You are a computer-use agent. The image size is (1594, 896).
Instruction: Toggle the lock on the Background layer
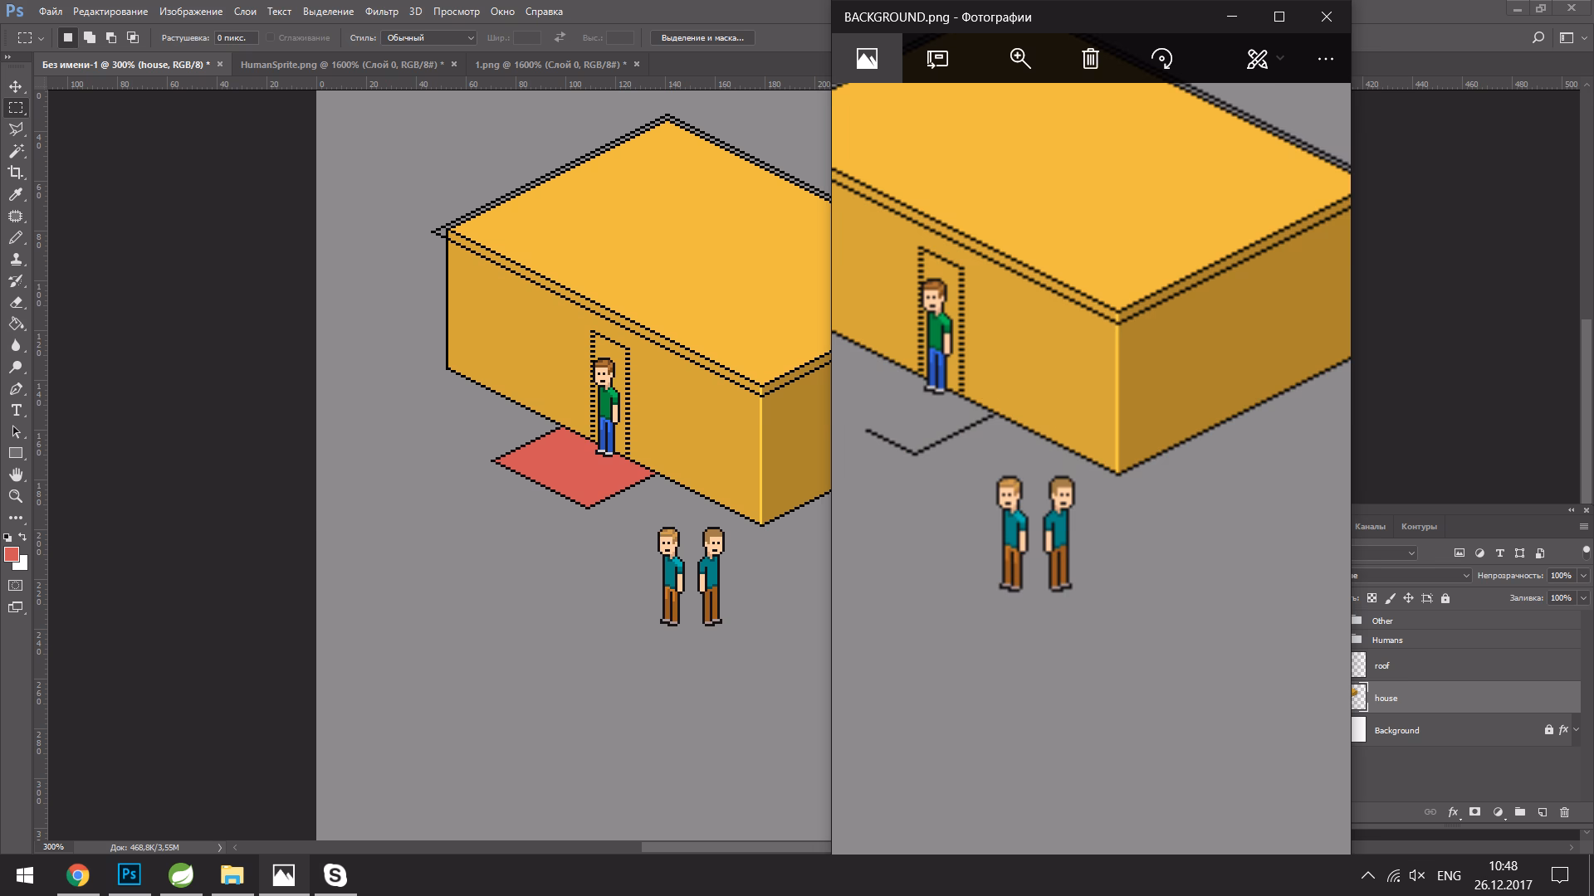[1548, 730]
